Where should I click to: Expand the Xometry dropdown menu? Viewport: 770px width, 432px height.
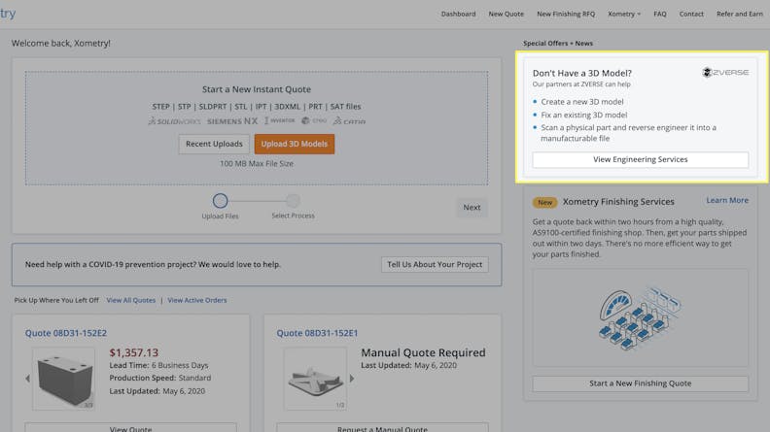point(623,15)
